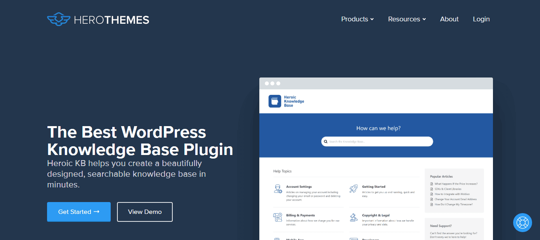This screenshot has height=240, width=540.
Task: Click the Account Settings user-gear icon
Action: pos(278,189)
